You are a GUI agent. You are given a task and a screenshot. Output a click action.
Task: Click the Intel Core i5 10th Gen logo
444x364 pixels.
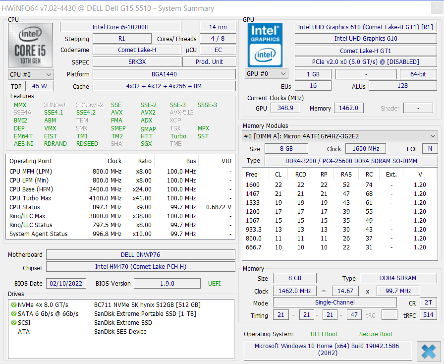[31, 45]
